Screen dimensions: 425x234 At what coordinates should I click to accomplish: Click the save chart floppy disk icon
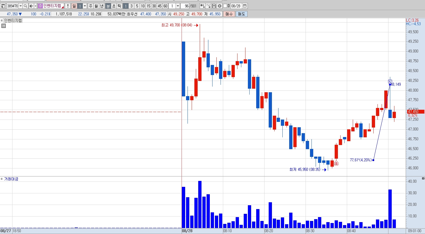click(x=214, y=6)
